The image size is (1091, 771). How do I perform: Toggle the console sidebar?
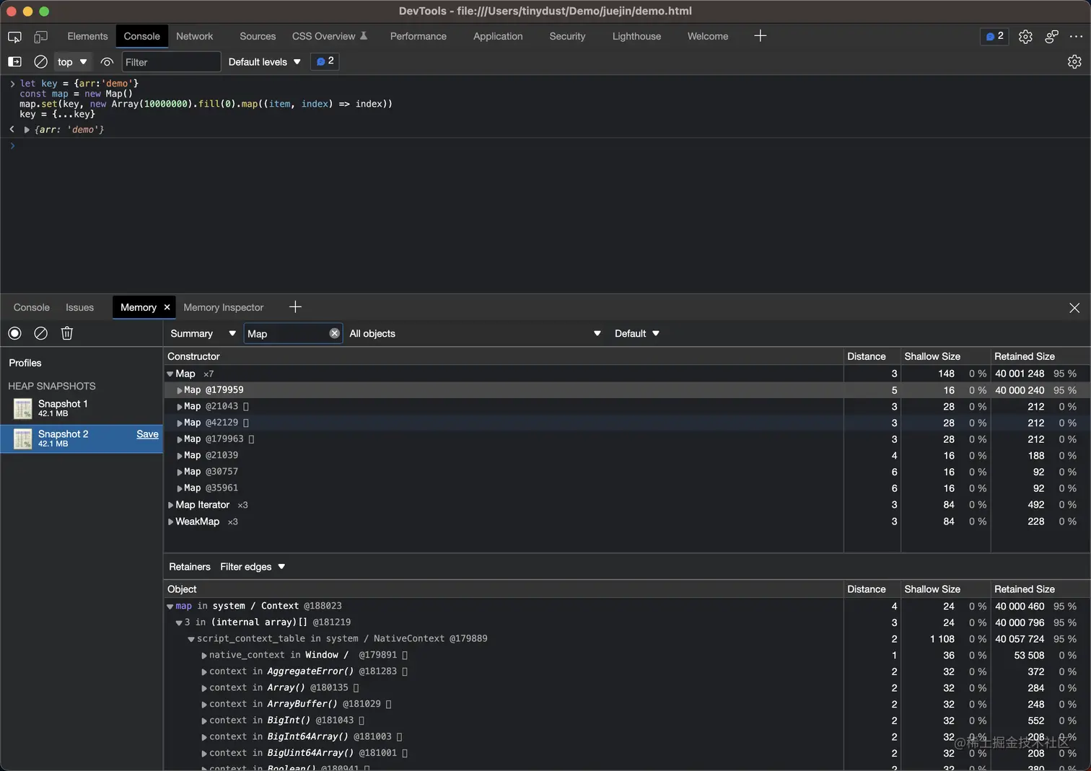[14, 62]
